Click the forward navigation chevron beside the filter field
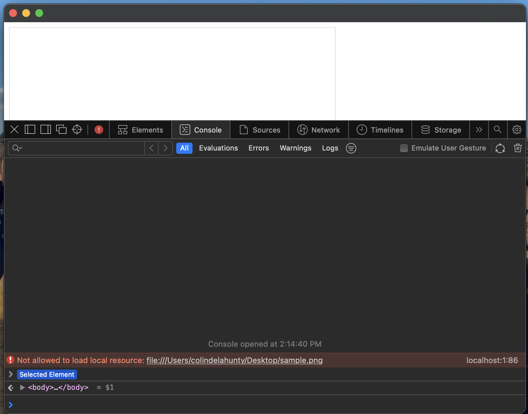This screenshot has width=528, height=414. point(165,148)
